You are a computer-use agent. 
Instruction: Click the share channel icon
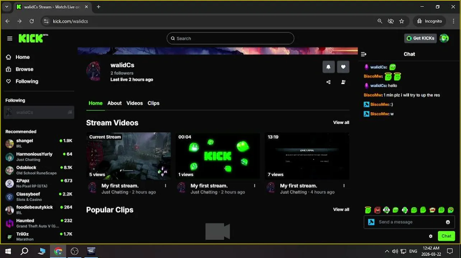(328, 82)
